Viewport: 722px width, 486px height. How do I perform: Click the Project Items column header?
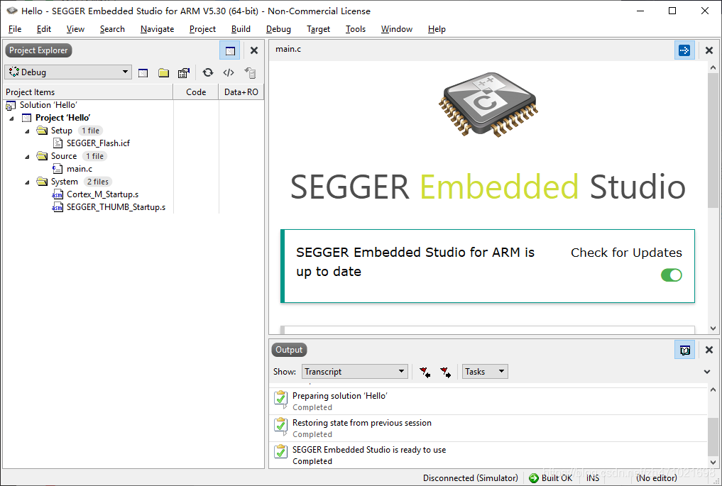coord(89,92)
